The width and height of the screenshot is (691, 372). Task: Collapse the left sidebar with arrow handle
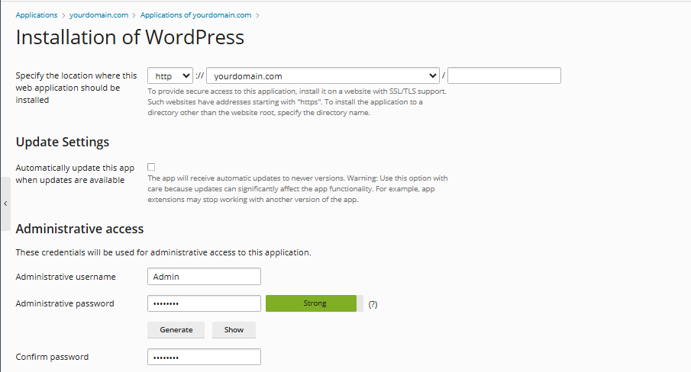[x=5, y=204]
